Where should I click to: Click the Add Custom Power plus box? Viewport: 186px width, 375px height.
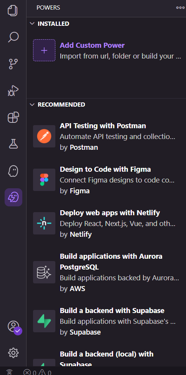click(x=44, y=50)
